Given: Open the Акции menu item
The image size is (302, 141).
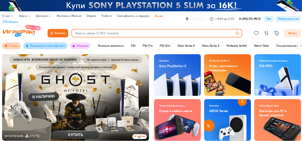Looking at the screenshot, I should tap(159, 16).
